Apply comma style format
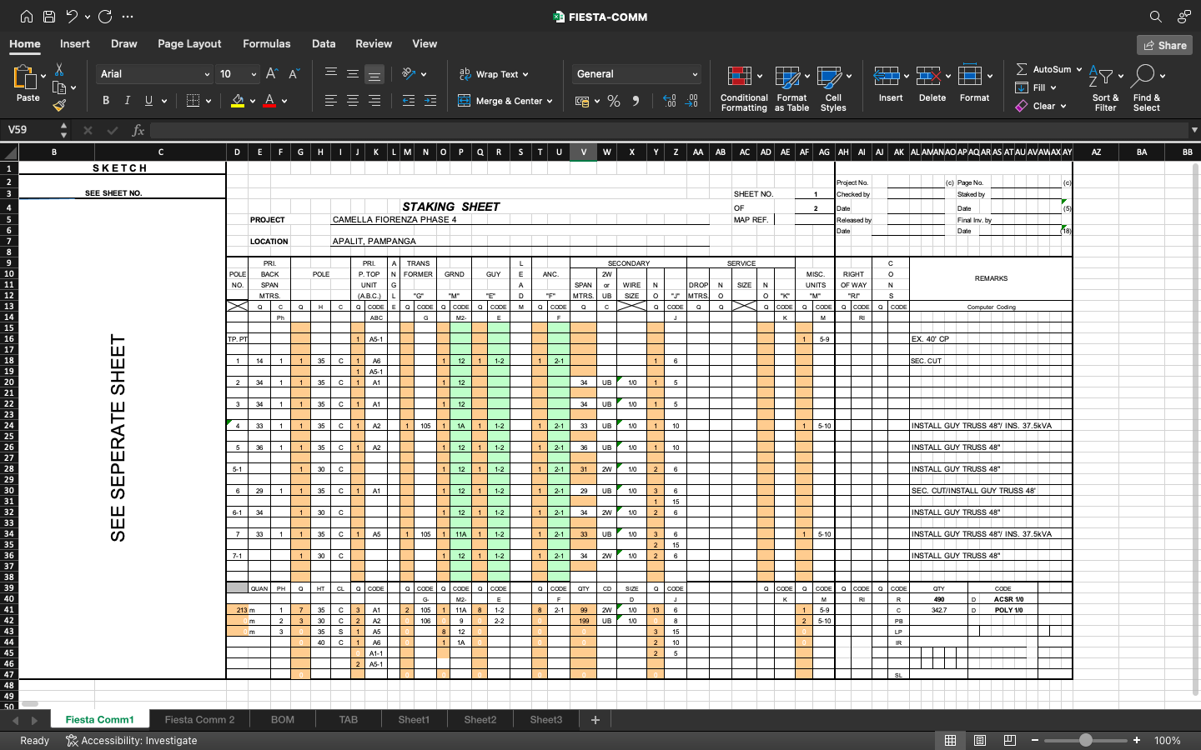 click(636, 101)
